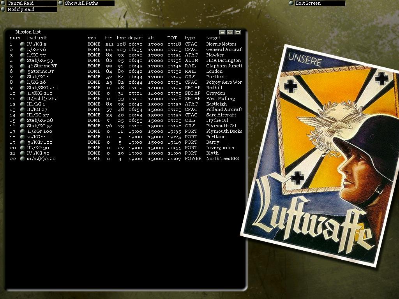Select round marker for Stab/KG 53 mission
This screenshot has width=399, height=299.
(x=22, y=60)
